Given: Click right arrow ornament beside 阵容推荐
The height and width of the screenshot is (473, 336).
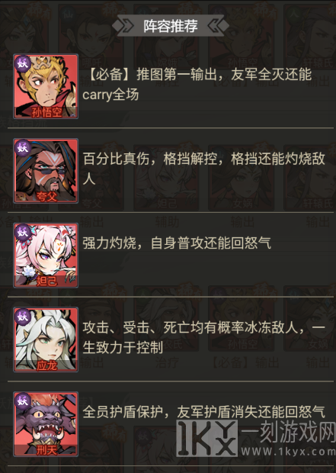Looking at the screenshot, I should [x=218, y=26].
